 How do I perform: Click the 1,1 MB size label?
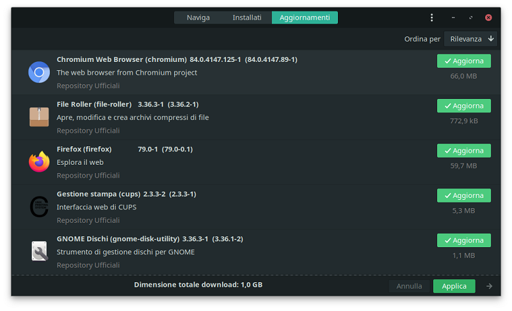[463, 255]
